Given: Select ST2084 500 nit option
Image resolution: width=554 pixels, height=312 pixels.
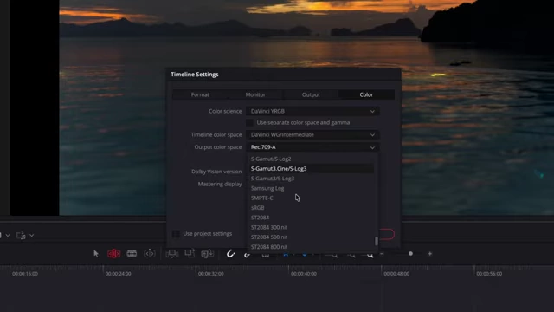Looking at the screenshot, I should point(311,237).
